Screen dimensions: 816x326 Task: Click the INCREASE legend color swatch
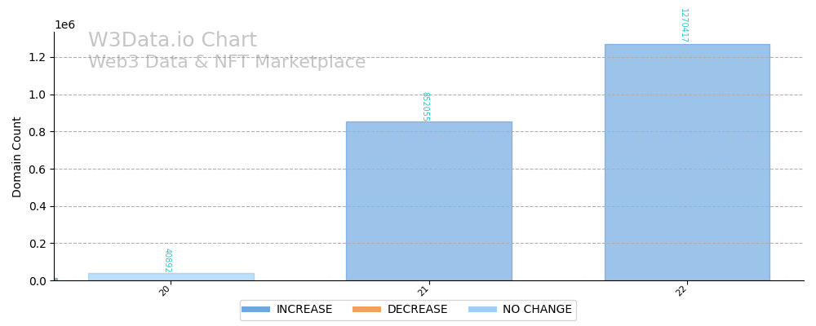pyautogui.click(x=255, y=310)
